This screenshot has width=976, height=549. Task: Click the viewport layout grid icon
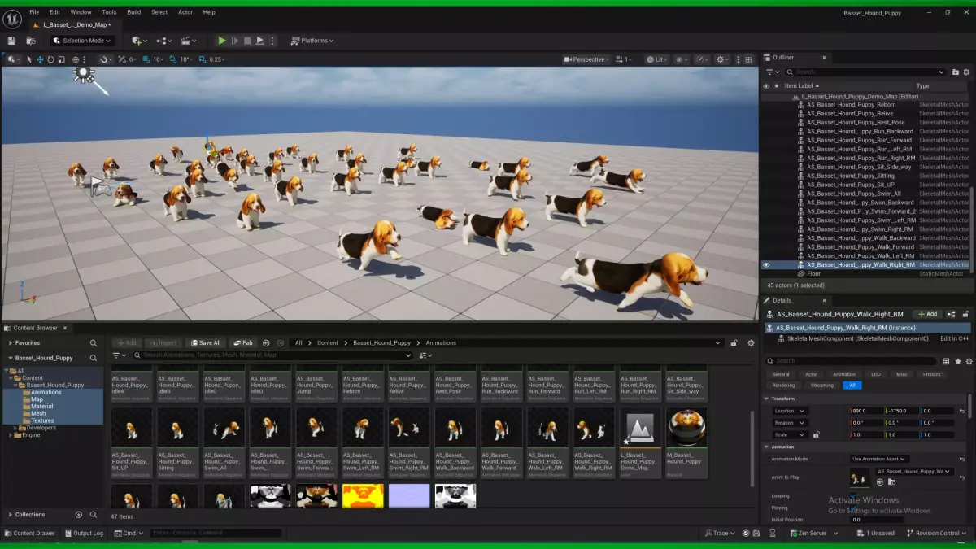[750, 59]
